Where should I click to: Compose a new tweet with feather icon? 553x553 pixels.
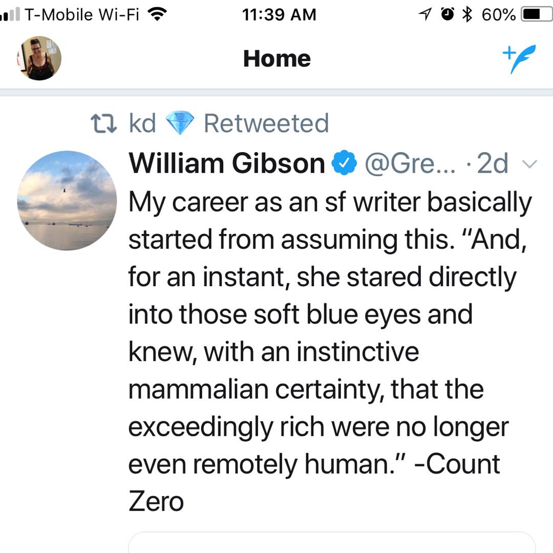coord(519,58)
